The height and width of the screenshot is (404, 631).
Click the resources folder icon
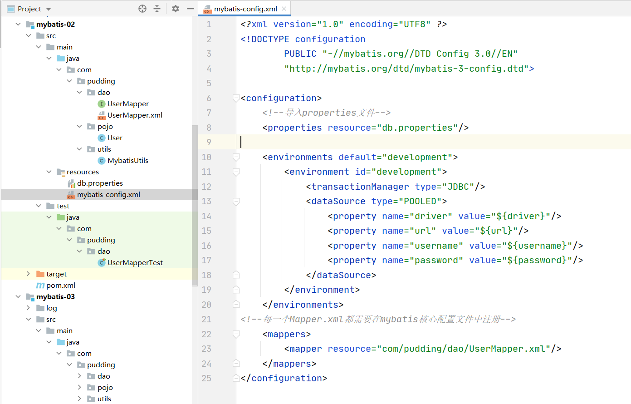coord(61,172)
